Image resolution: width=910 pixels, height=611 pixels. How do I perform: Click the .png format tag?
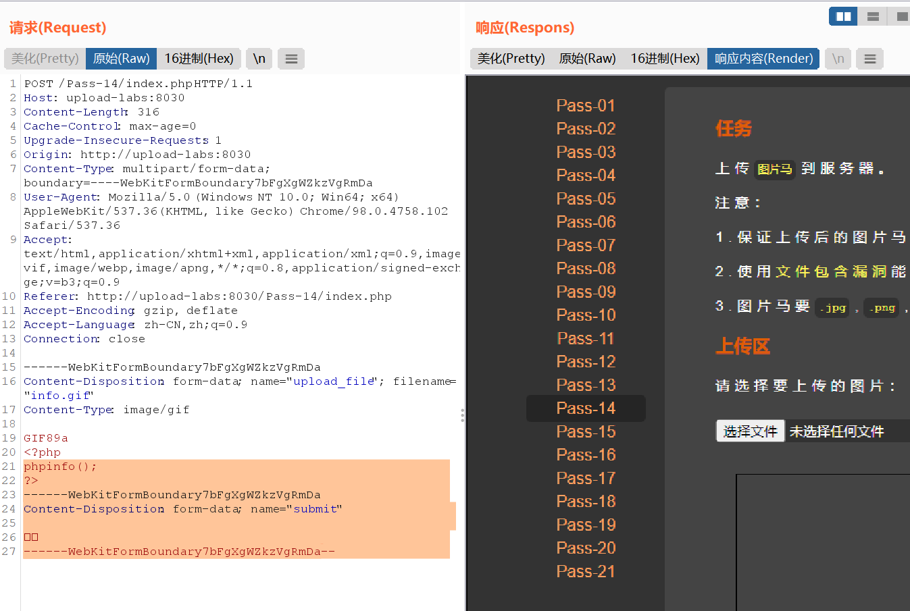click(882, 308)
